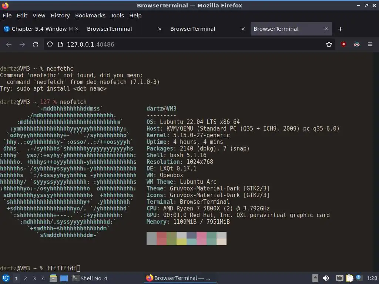Click the pink color block in neofetch palette
The width and height of the screenshot is (379, 284).
tap(201, 239)
